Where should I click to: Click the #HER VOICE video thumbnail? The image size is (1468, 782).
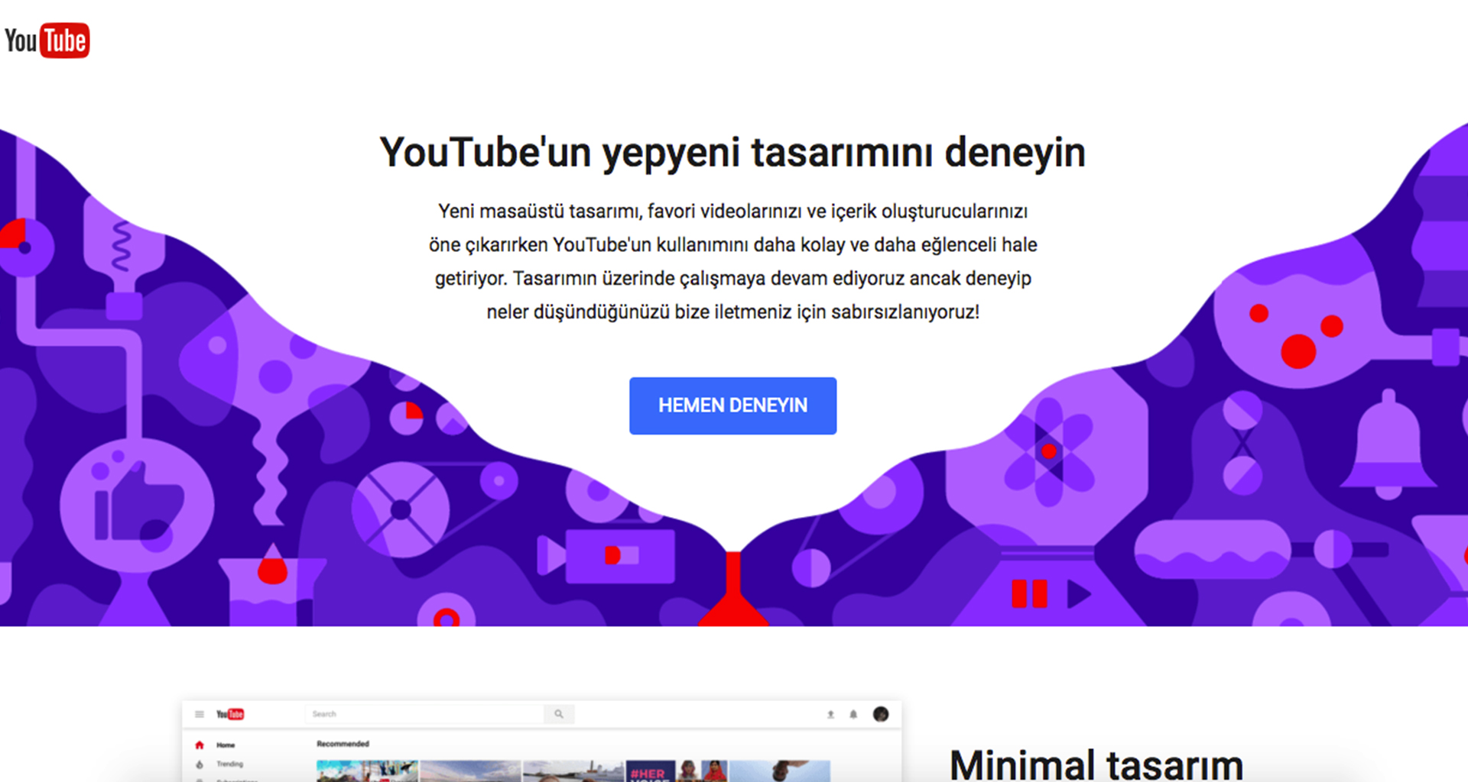650,771
